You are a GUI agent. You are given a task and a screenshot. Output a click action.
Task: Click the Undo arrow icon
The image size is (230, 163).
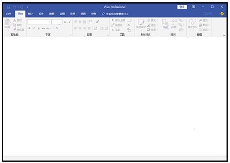[x=15, y=7]
